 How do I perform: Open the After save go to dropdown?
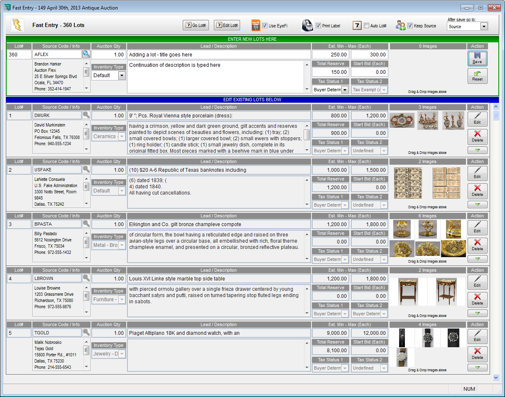pos(483,27)
